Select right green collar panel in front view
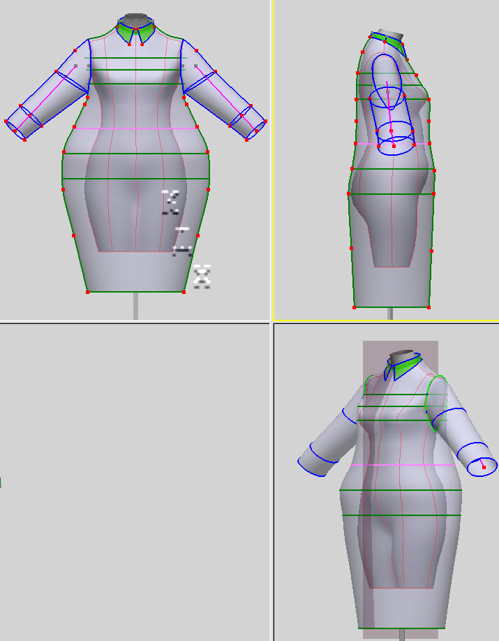Screen dimensions: 499x641 (x=146, y=34)
